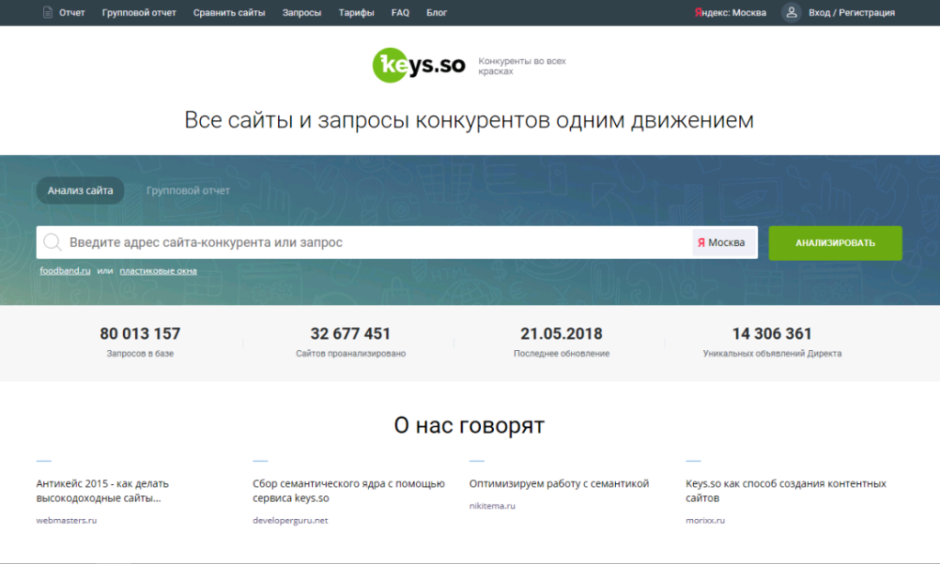The width and height of the screenshot is (940, 564).
Task: Click the morixx.ru source
Action: [x=705, y=520]
